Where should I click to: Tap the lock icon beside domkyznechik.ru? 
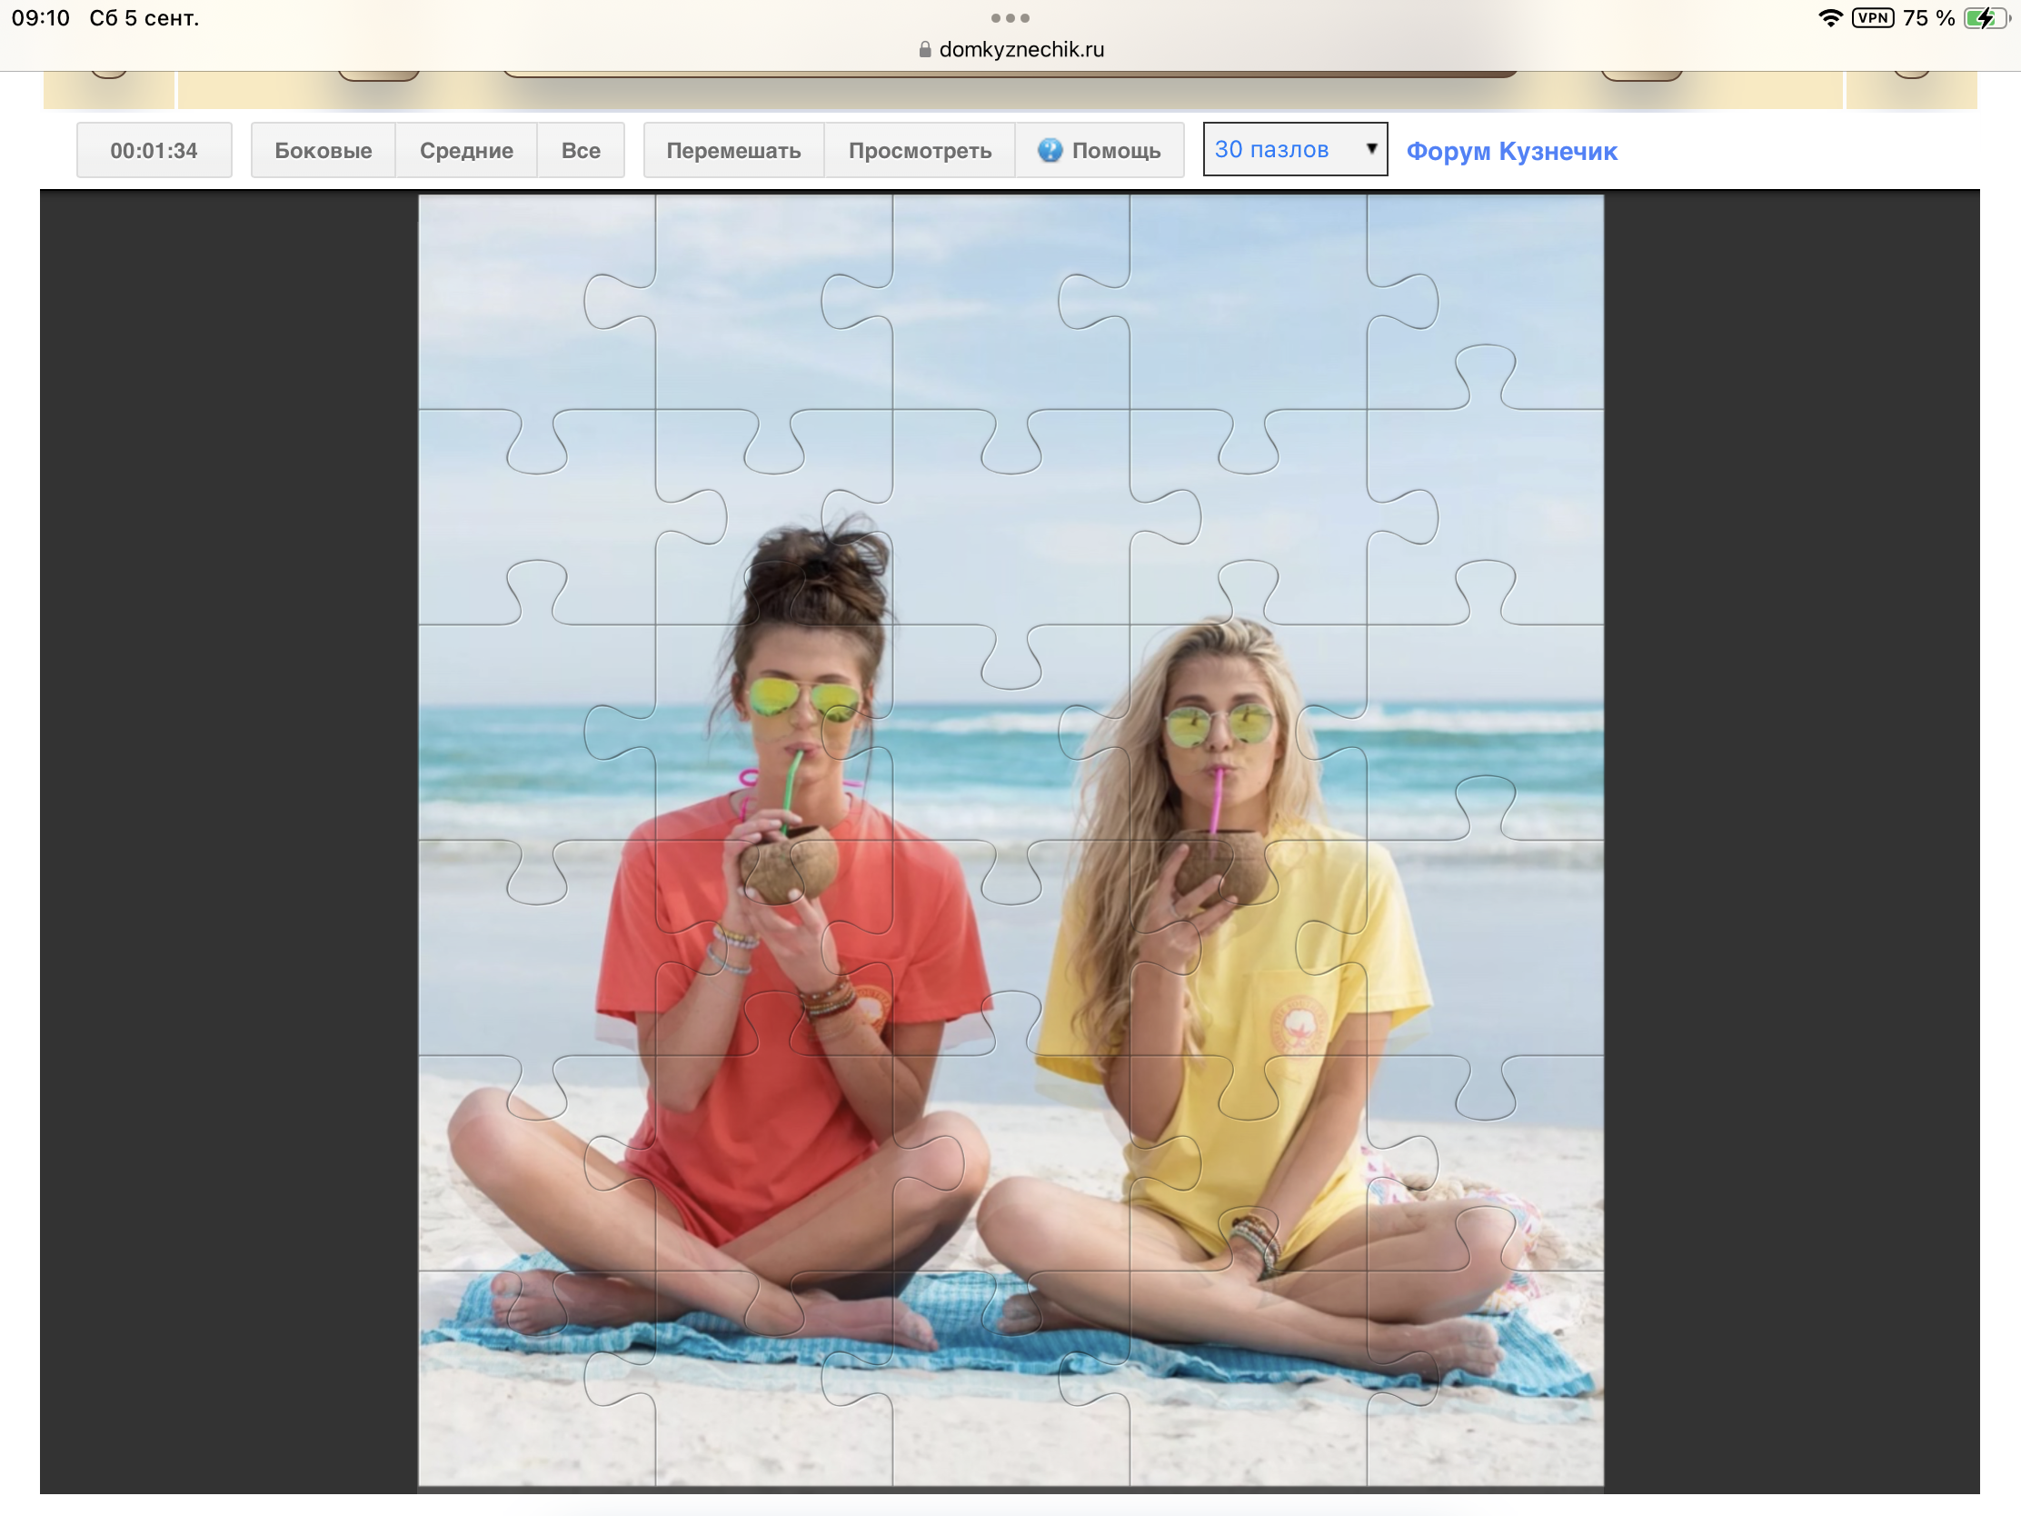(924, 49)
